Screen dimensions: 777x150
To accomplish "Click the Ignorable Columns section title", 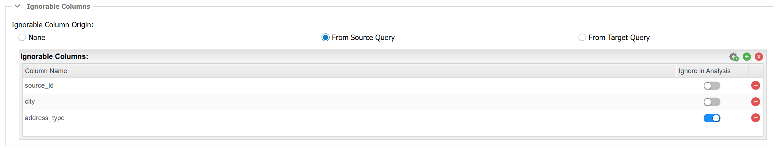I will (x=58, y=6).
